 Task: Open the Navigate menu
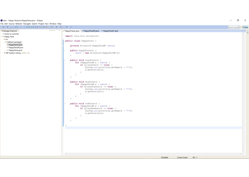(27, 24)
